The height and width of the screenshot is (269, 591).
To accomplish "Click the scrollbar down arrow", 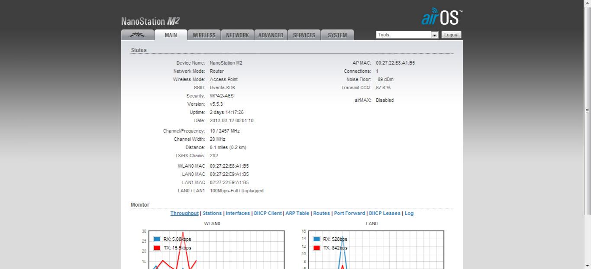I will 588,265.
